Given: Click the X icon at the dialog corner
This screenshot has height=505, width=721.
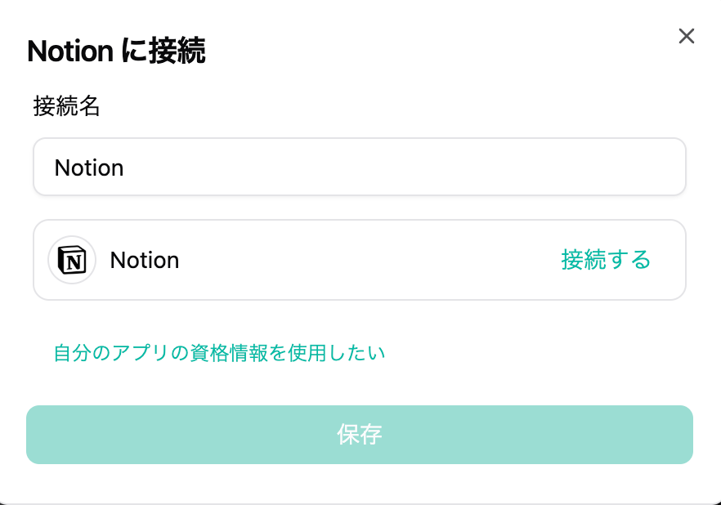Looking at the screenshot, I should (687, 36).
